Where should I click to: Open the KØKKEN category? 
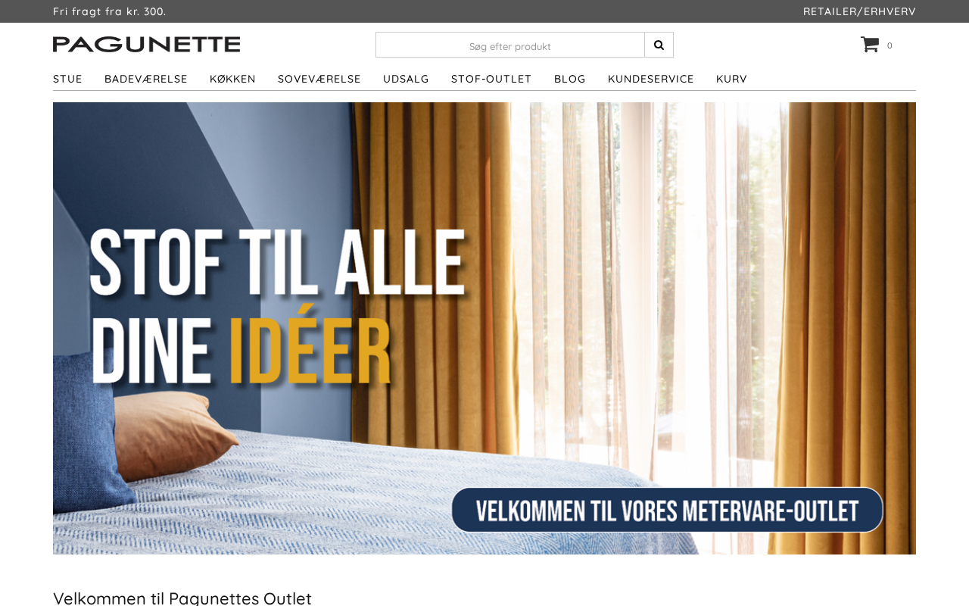tap(232, 79)
